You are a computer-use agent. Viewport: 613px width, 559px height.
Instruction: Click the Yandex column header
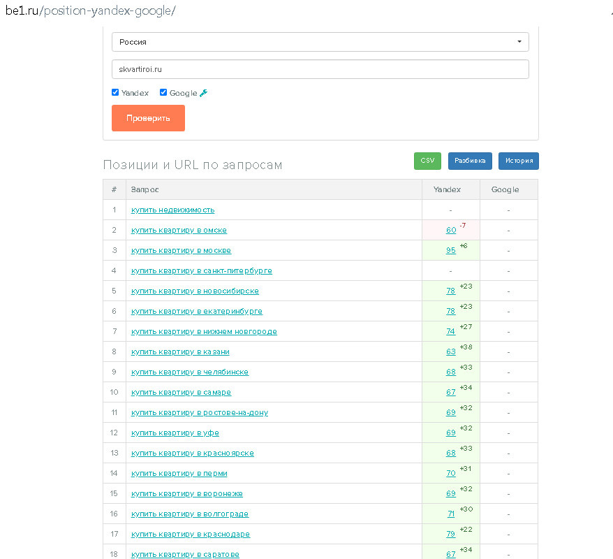click(x=447, y=189)
